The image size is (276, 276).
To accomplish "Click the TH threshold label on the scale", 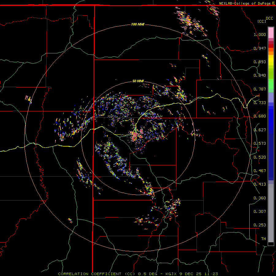I will (x=263, y=239).
